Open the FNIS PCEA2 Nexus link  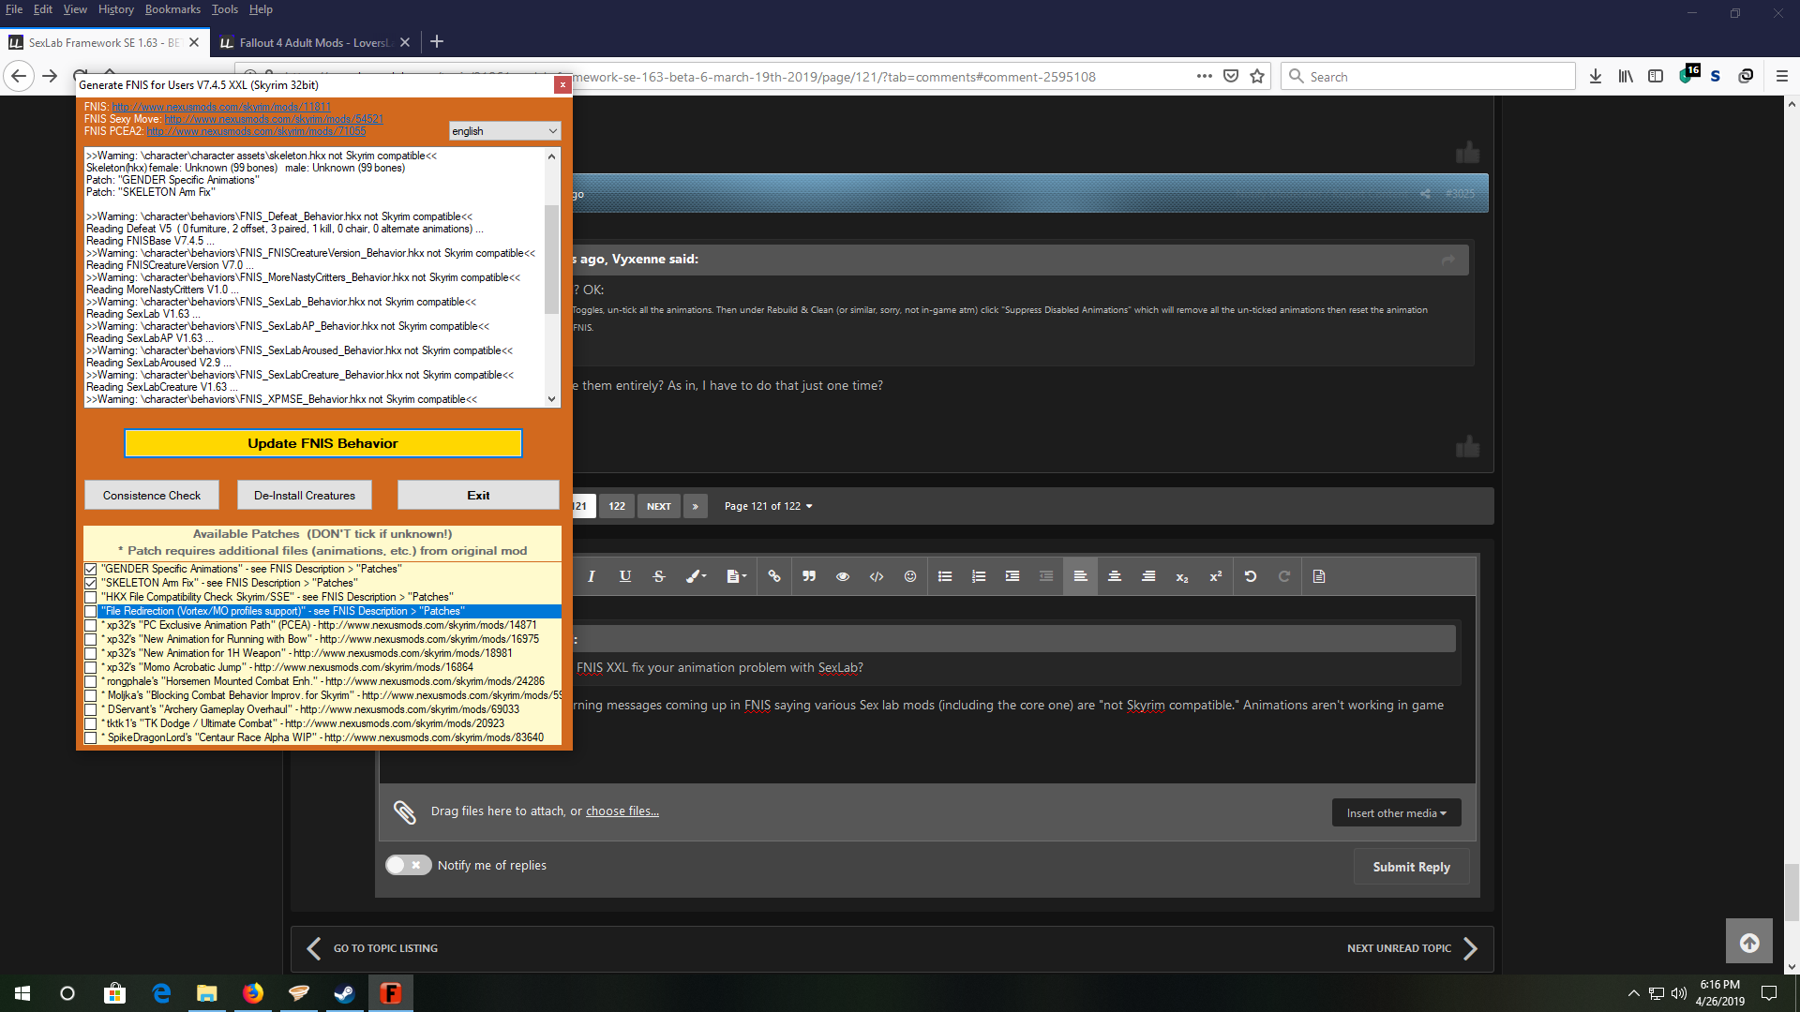pyautogui.click(x=256, y=131)
